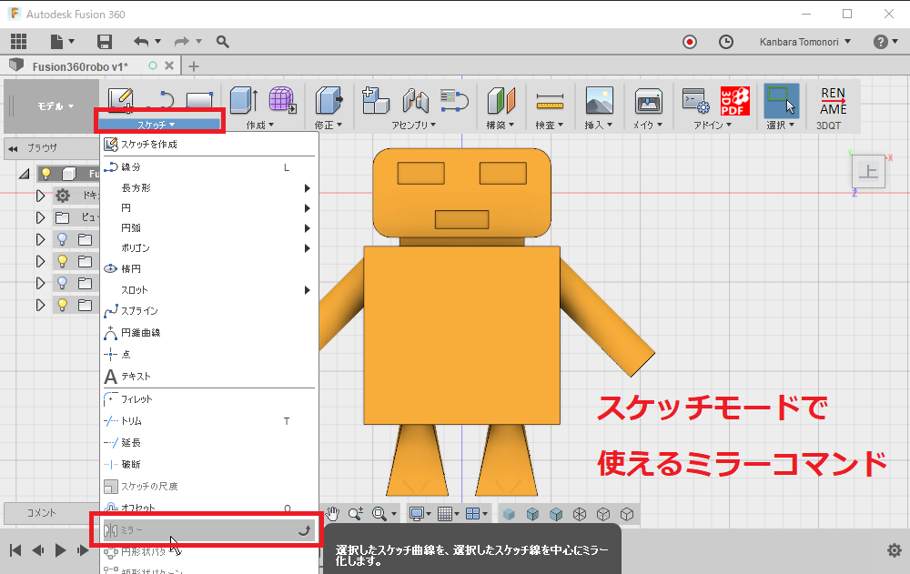Choose スプライン (Spline) menu entry
The image size is (910, 574).
point(209,311)
